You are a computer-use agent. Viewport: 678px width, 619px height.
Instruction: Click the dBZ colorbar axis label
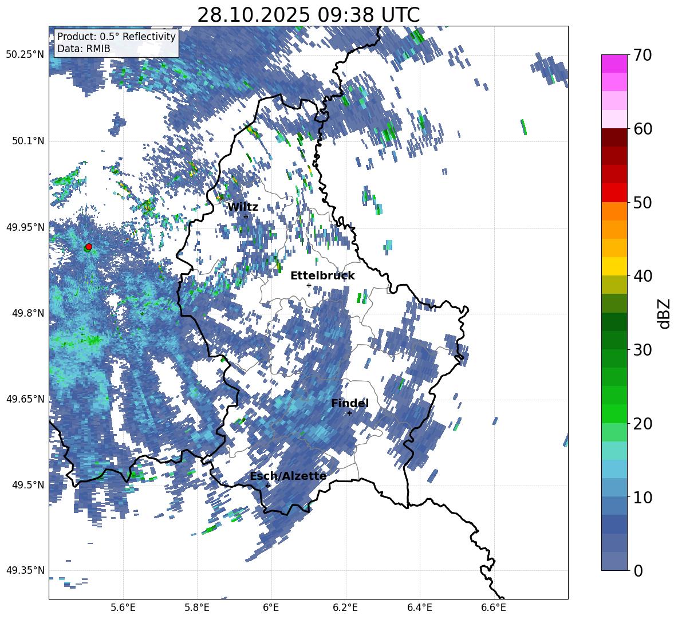point(664,313)
